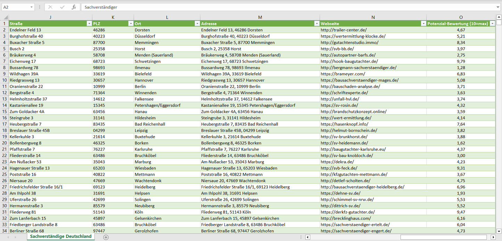Click the Select All corner triangle
This screenshot has width=502, height=241.
point(6,17)
